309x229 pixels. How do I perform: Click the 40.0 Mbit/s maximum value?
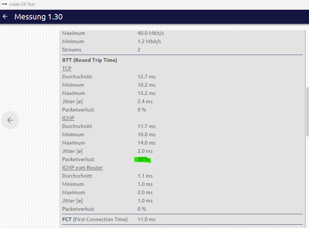pos(151,33)
